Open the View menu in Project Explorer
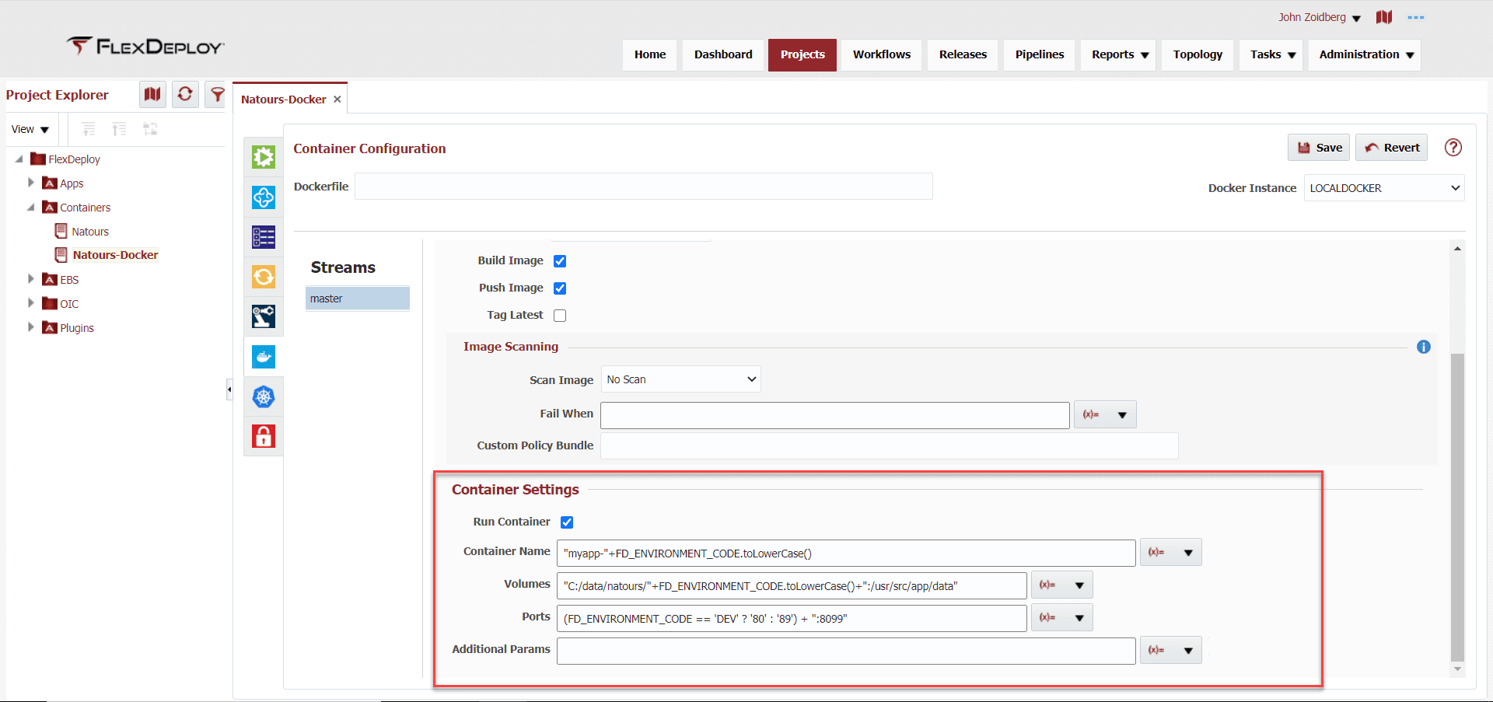The image size is (1493, 702). (x=30, y=129)
